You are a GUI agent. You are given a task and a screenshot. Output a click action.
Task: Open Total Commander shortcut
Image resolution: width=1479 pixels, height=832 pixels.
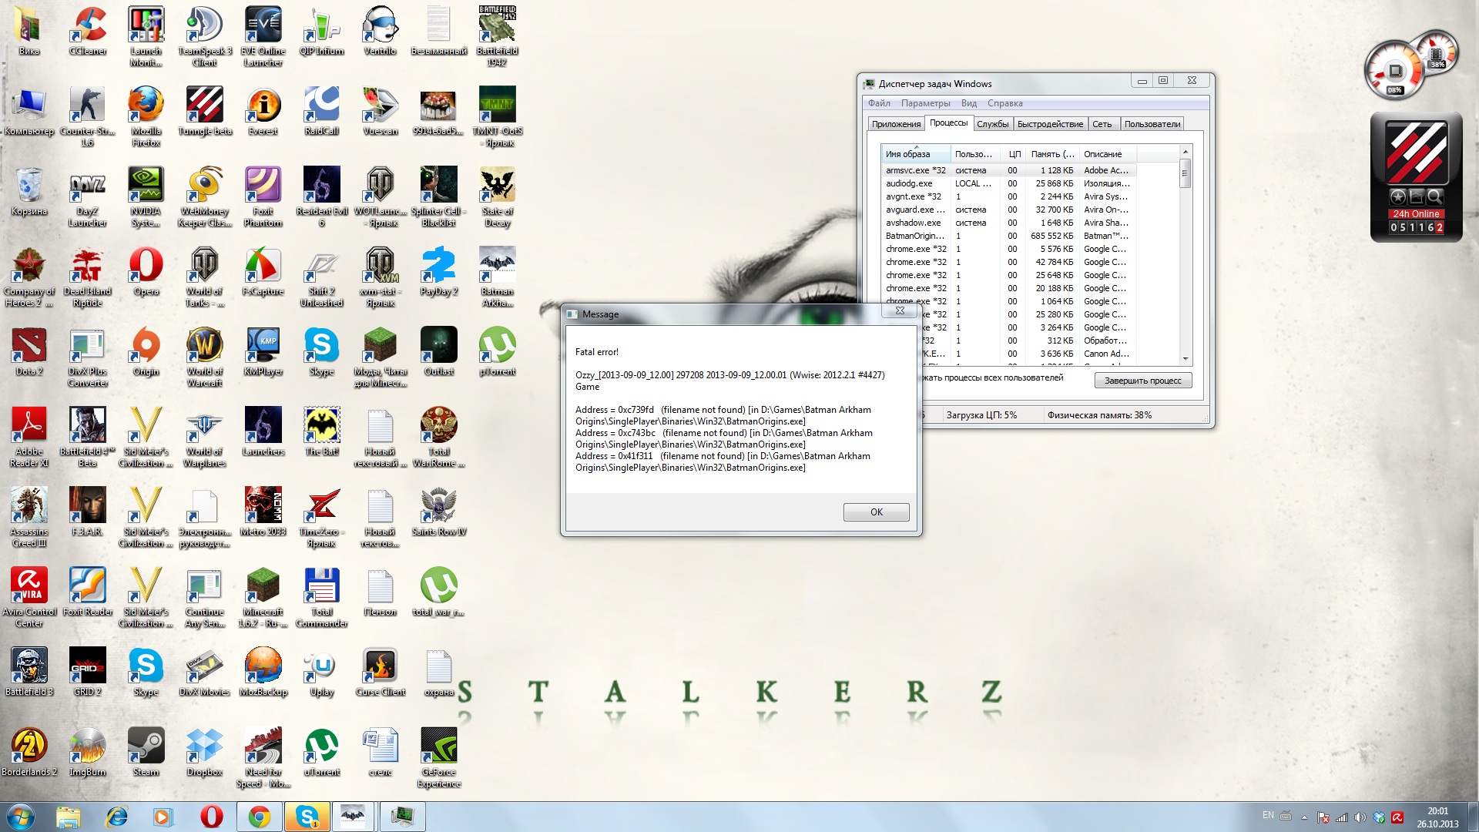pyautogui.click(x=322, y=597)
